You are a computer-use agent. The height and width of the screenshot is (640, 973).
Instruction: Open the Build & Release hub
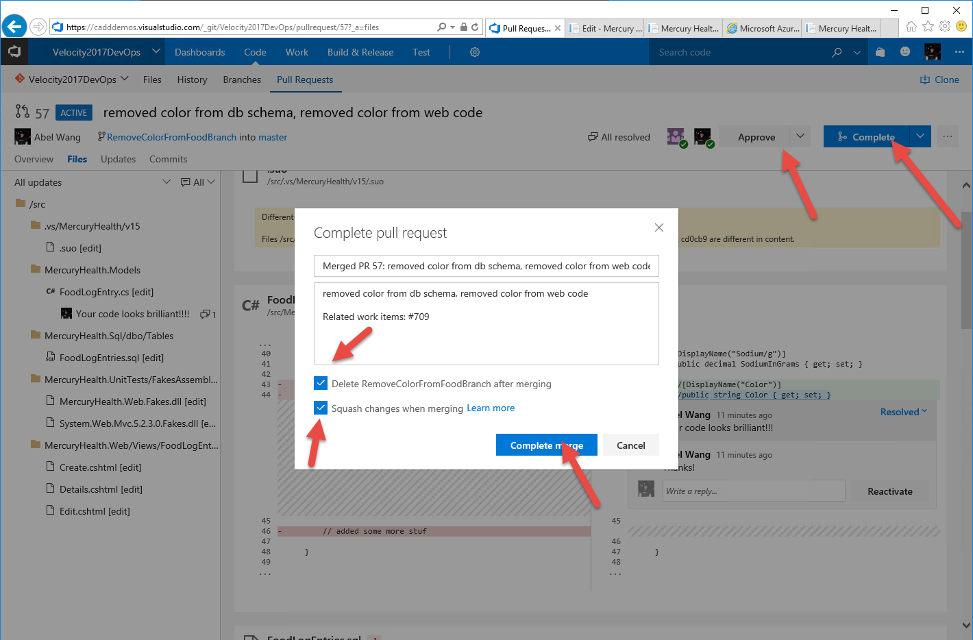coord(360,52)
